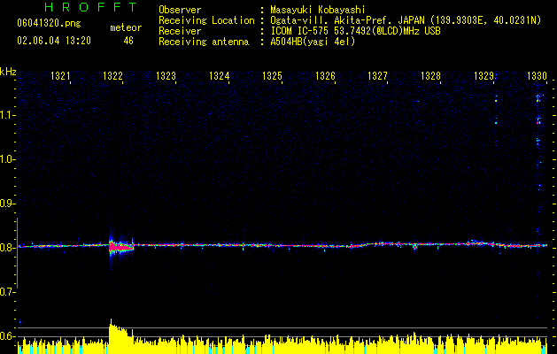Click the 1327 time marker

[377, 76]
